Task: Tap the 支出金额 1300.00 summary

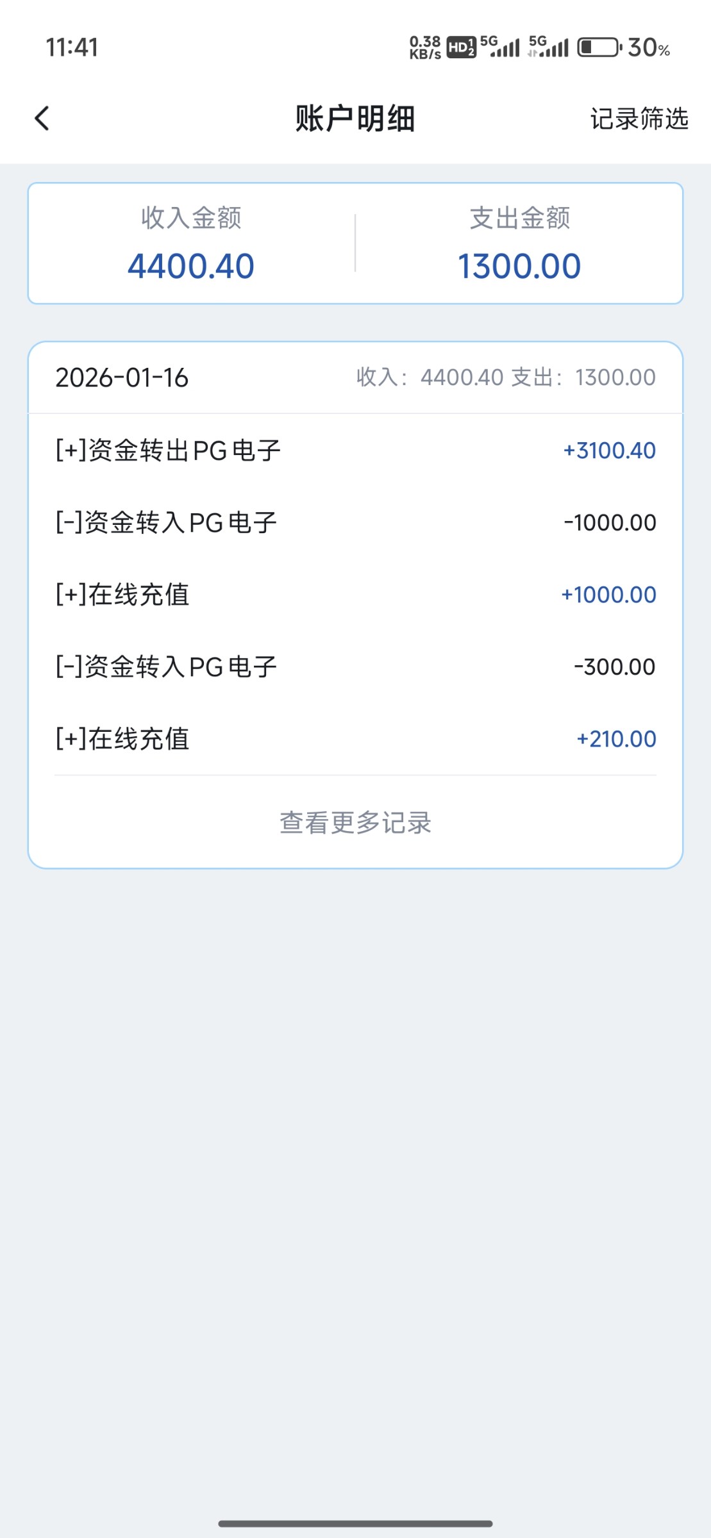Action: tap(519, 244)
